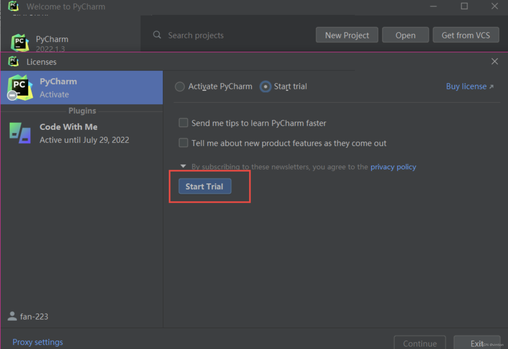Close the Licenses dialog
508x349 pixels.
(495, 62)
